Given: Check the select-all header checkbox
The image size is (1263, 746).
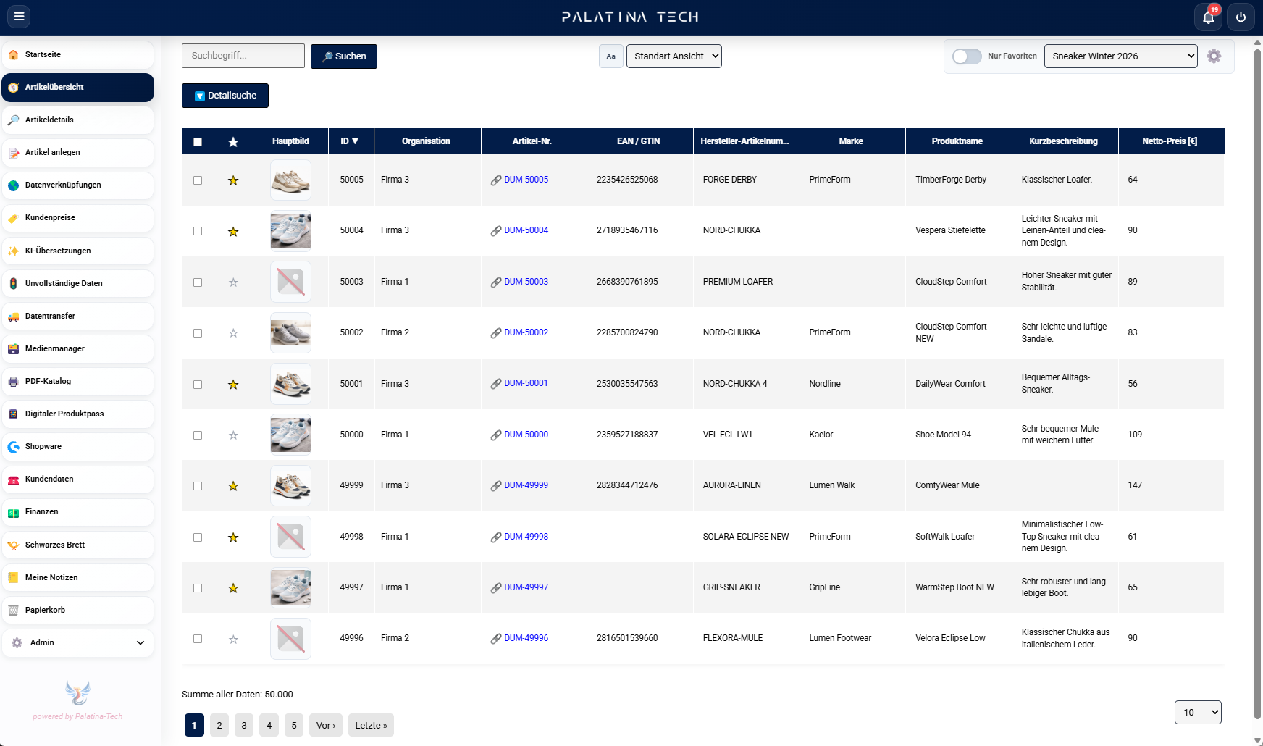Looking at the screenshot, I should tap(198, 142).
